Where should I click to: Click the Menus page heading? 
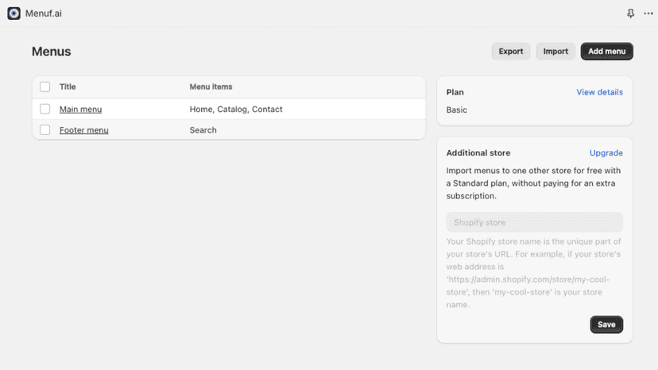click(51, 52)
